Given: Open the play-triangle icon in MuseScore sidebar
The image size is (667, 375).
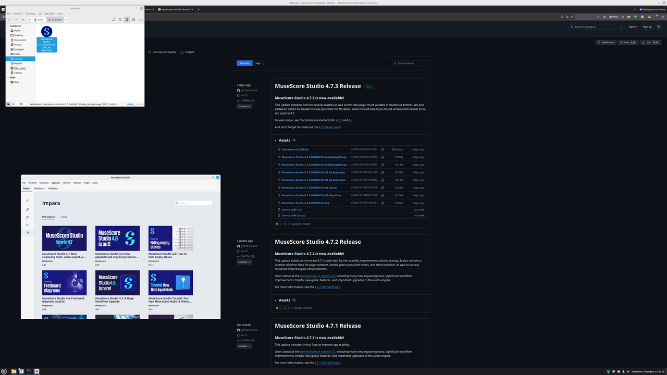Looking at the screenshot, I should 28,225.
